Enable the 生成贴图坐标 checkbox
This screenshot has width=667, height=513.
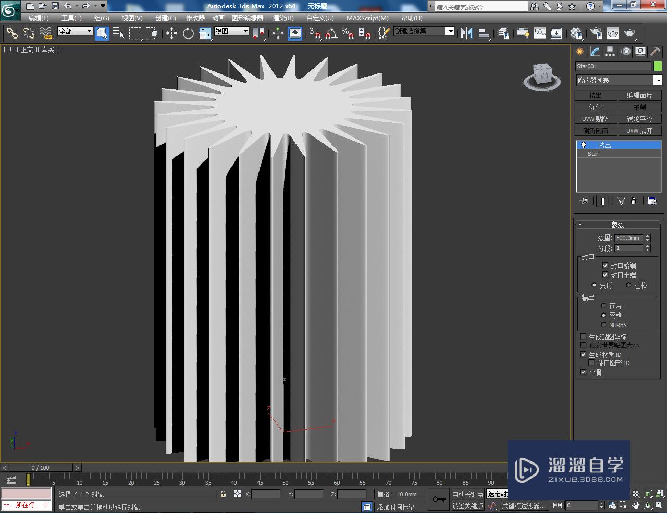[x=583, y=337]
